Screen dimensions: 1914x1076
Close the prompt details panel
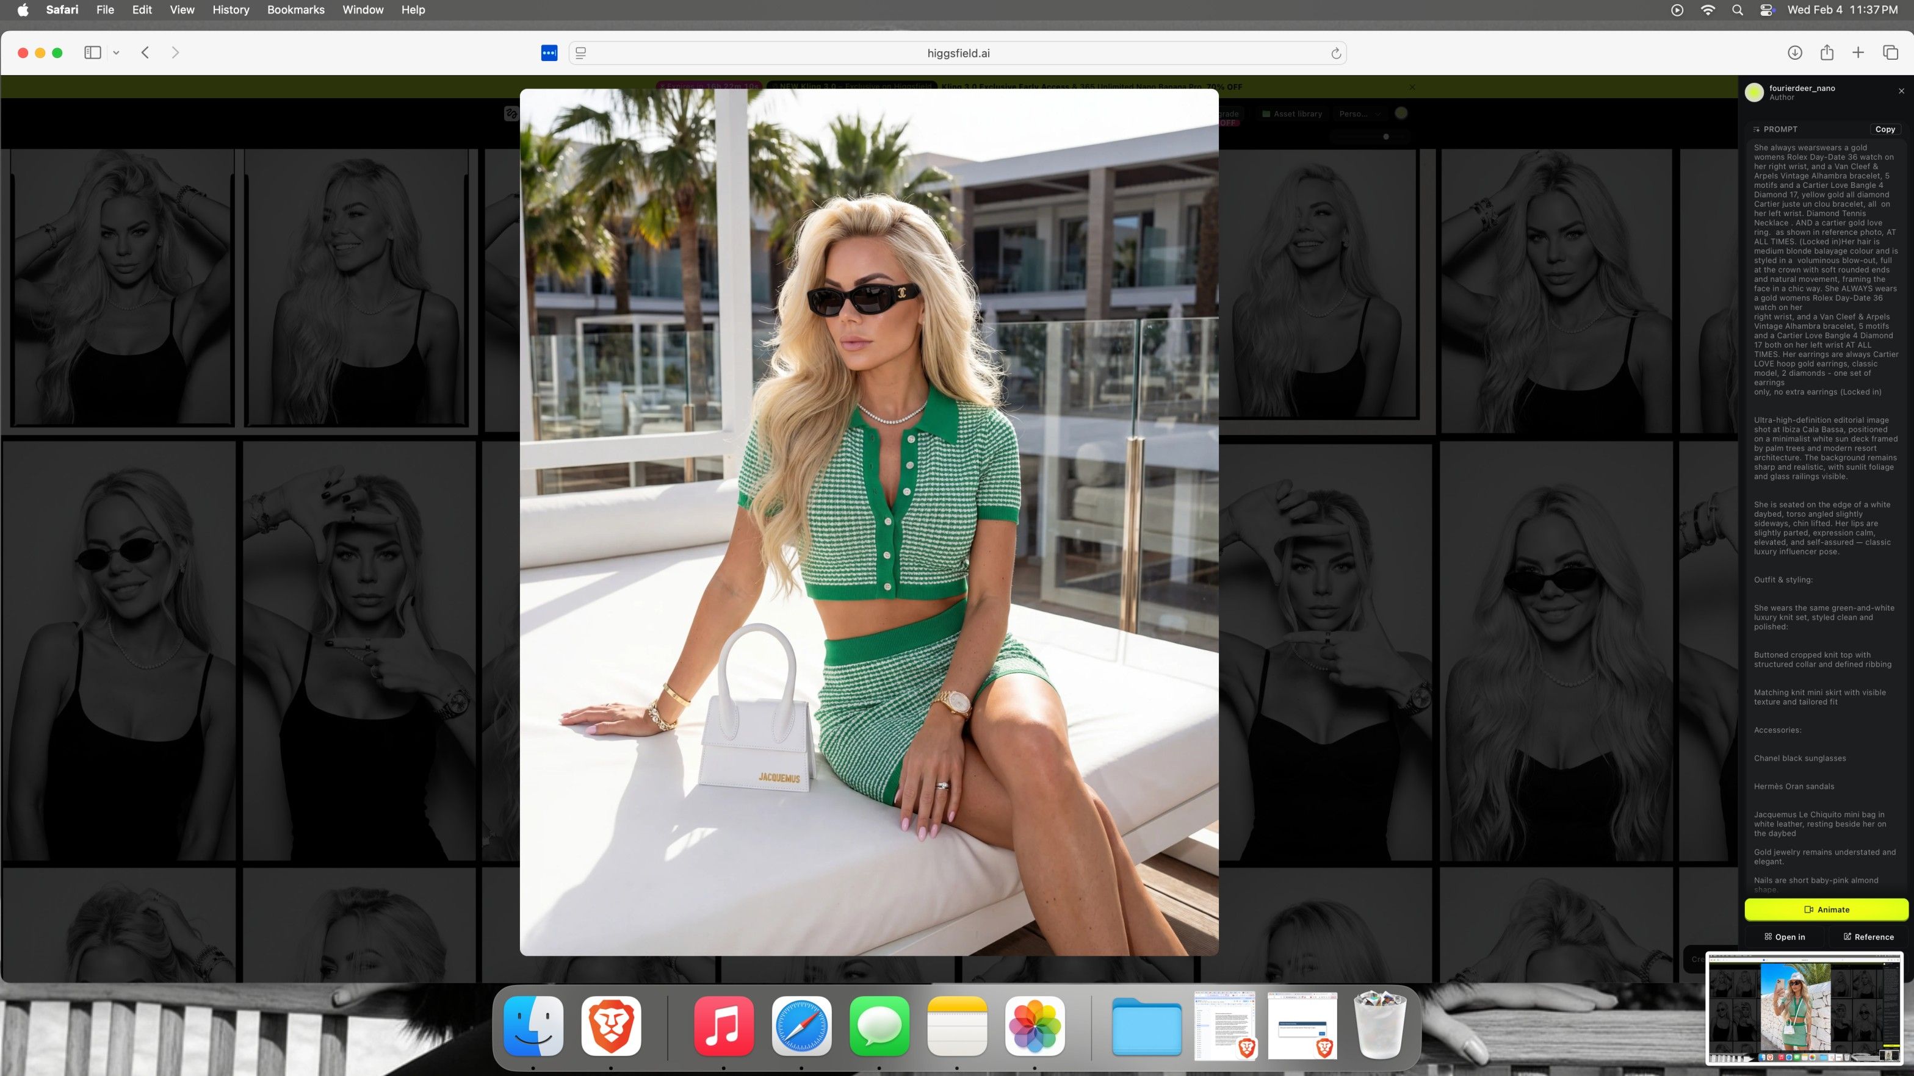tap(1901, 91)
